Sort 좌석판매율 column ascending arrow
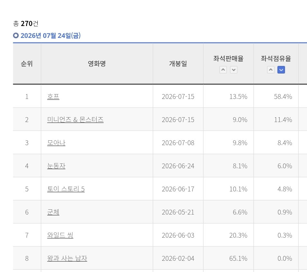Image resolution: width=307 pixels, height=272 pixels. (223, 70)
